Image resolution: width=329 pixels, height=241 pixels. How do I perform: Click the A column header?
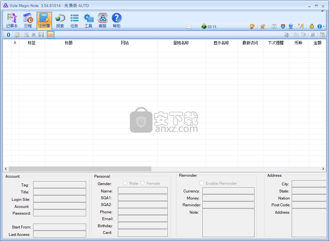pyautogui.click(x=15, y=43)
